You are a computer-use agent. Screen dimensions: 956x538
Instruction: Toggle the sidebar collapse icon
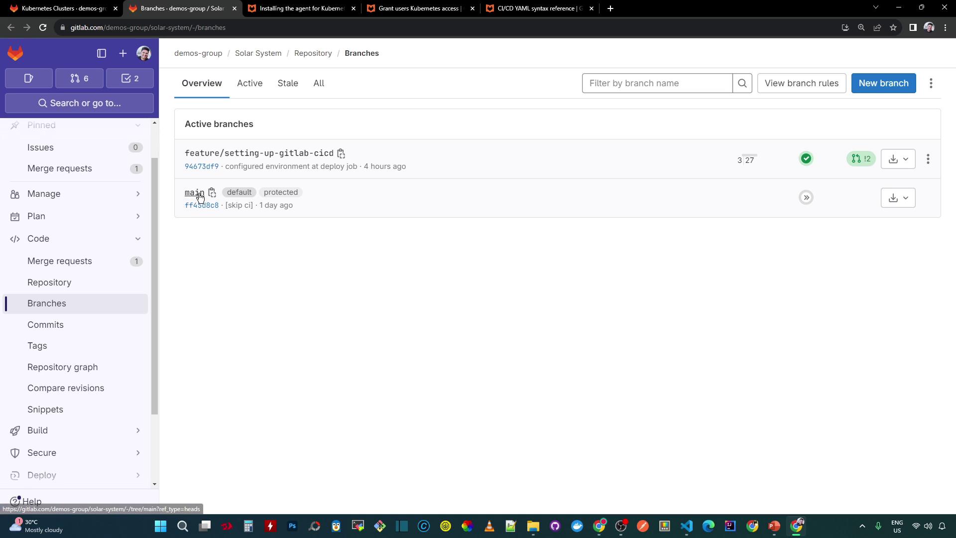pyautogui.click(x=102, y=53)
